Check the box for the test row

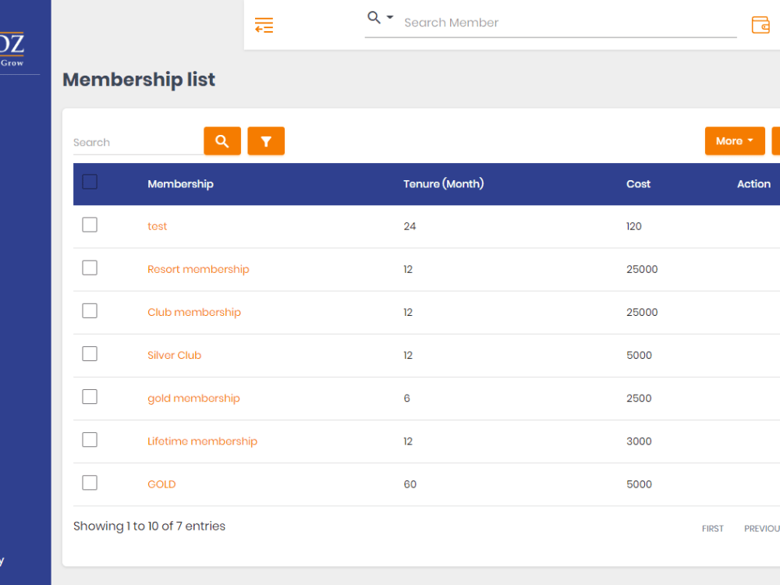[90, 225]
